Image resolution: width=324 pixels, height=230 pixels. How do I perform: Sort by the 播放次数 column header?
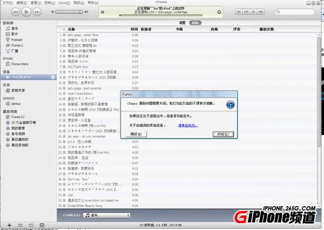tap(267, 29)
